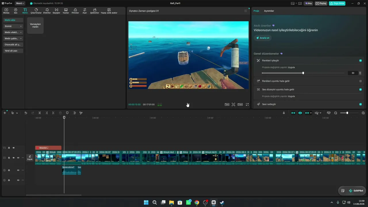Click the split clip tool

pyautogui.click(x=40, y=113)
